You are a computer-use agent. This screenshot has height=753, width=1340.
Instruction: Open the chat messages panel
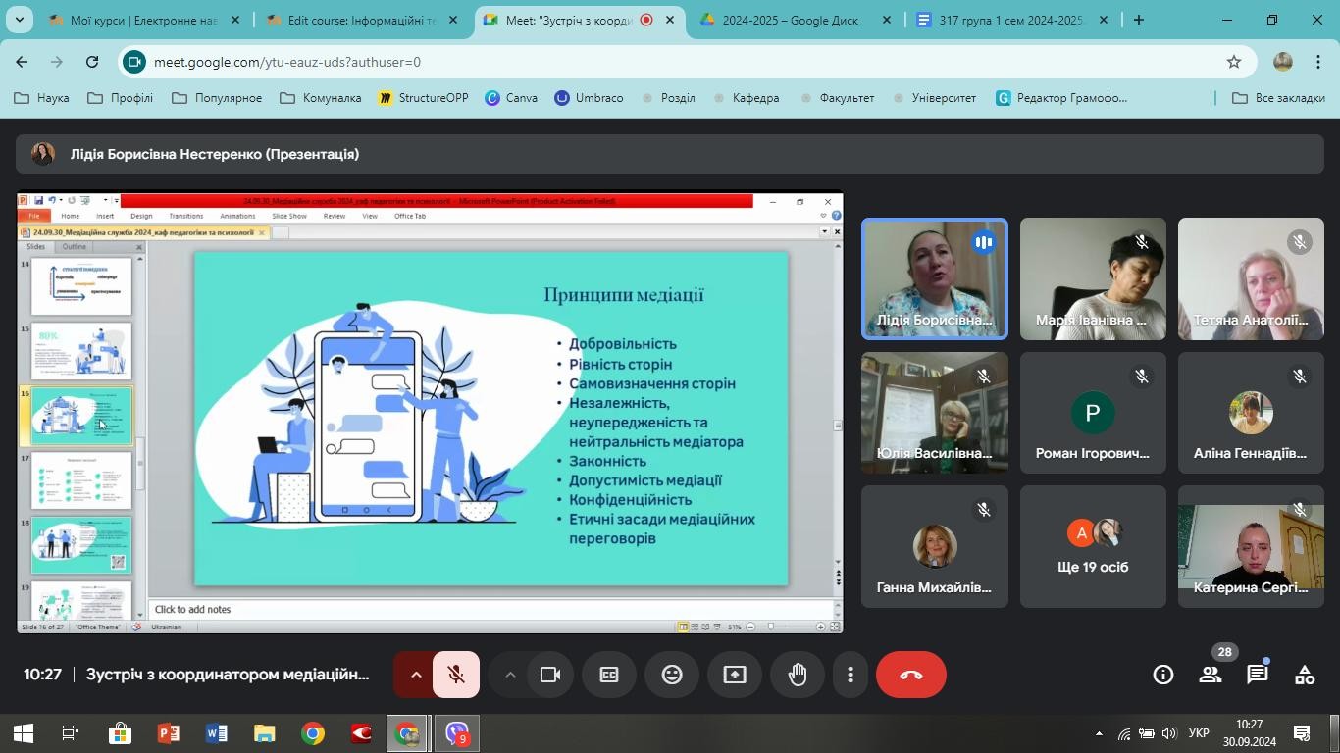point(1258,675)
